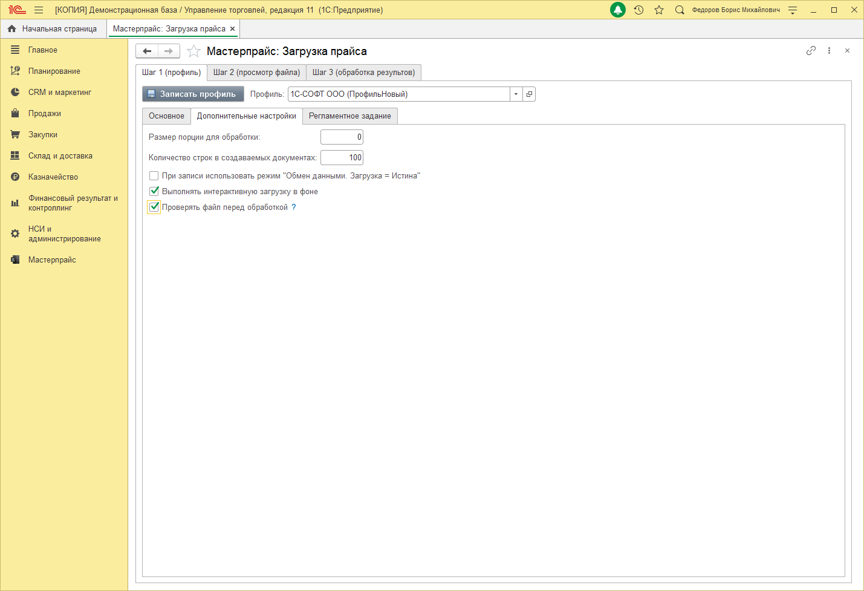Uncheck "Проверять файл перед обработкой"

tap(154, 207)
